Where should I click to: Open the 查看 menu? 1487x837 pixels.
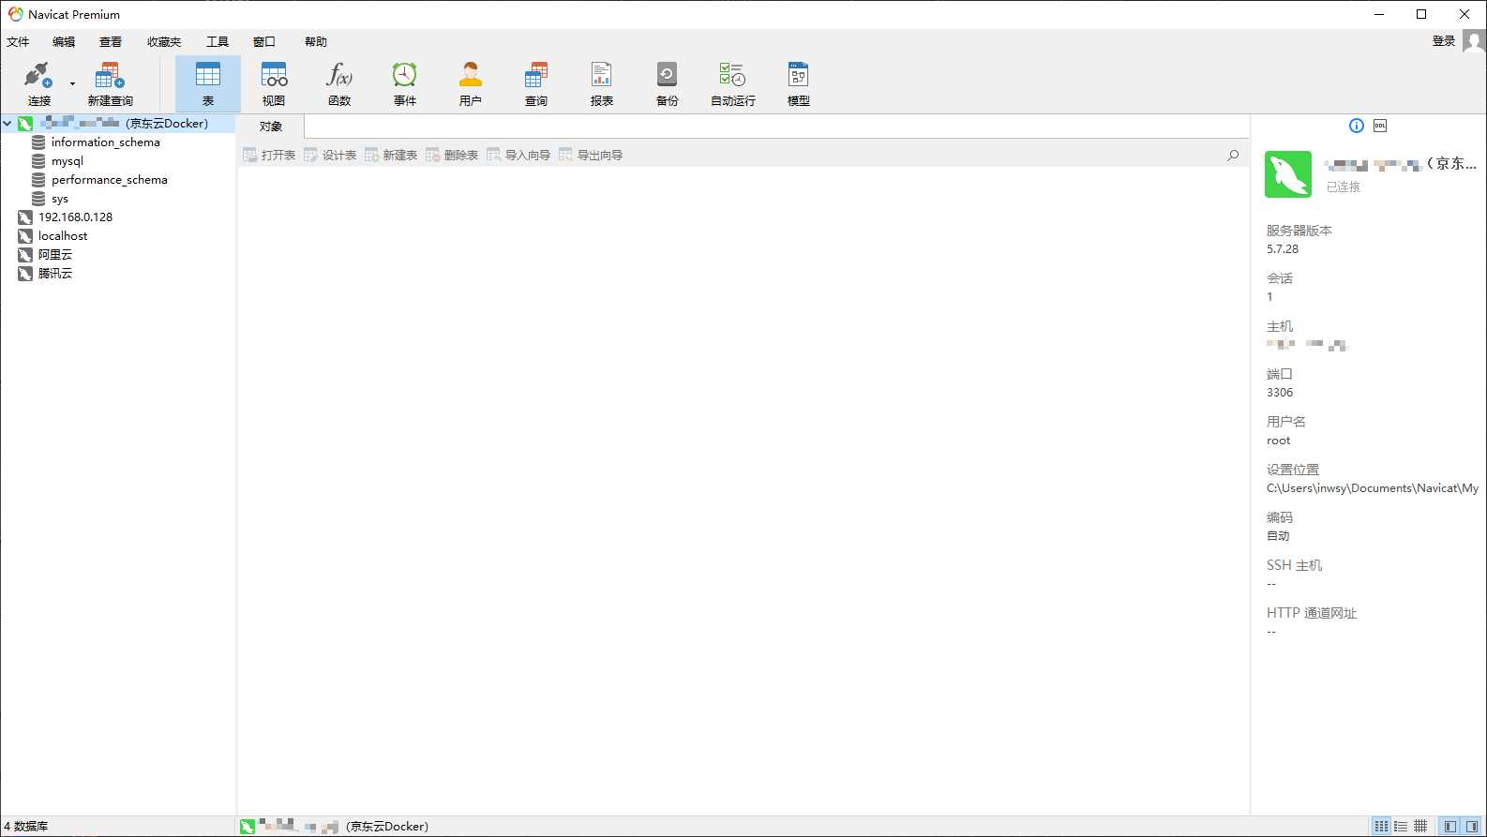pos(111,41)
